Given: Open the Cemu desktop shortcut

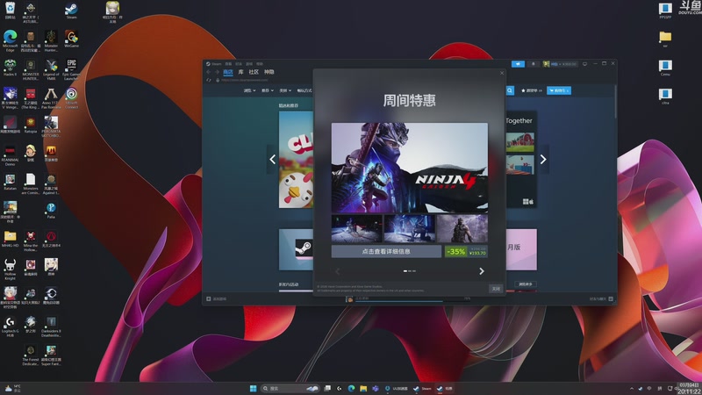Looking at the screenshot, I should point(665,68).
